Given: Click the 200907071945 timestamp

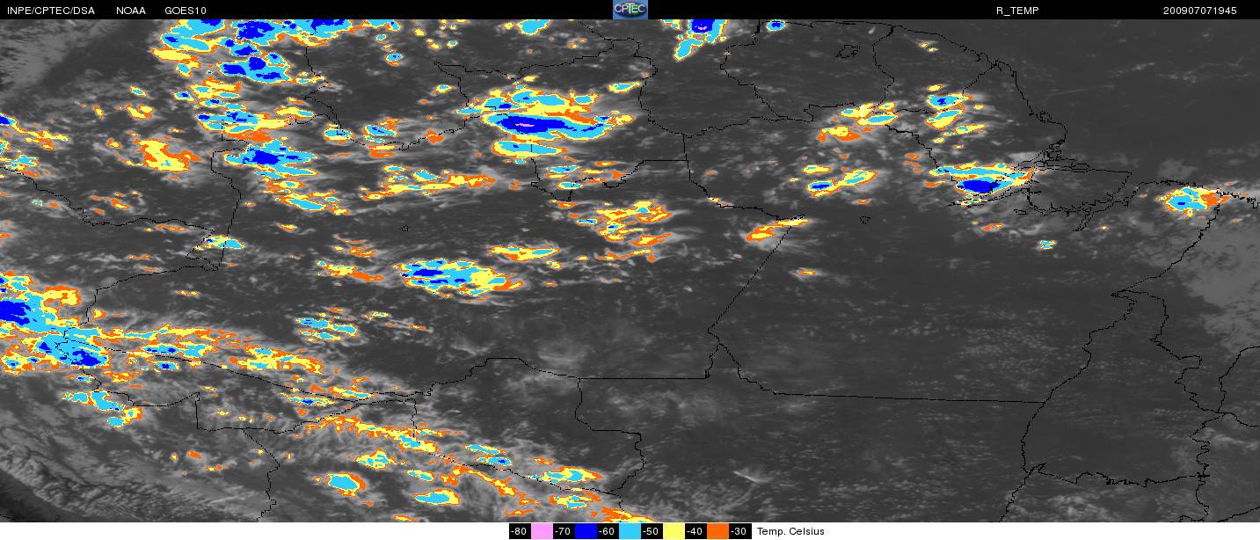Looking at the screenshot, I should (1199, 11).
